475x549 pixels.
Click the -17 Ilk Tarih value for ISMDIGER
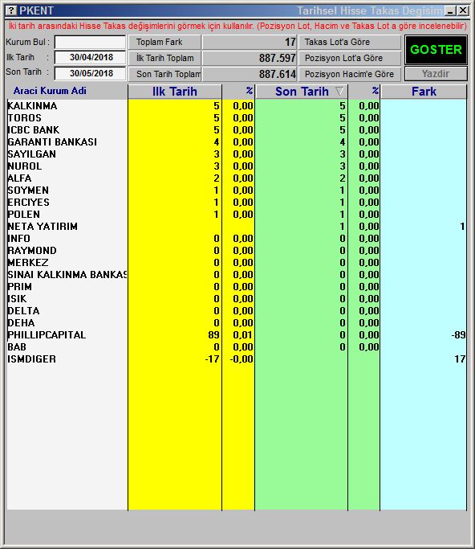pyautogui.click(x=212, y=359)
